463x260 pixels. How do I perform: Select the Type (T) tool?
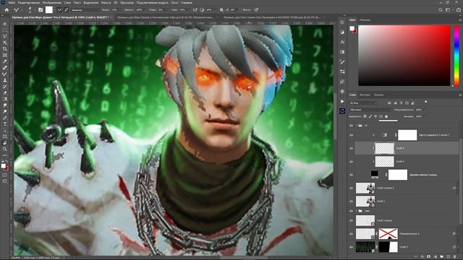5,124
